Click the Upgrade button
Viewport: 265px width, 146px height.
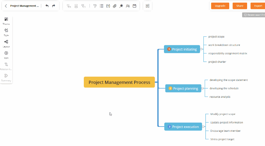coord(220,6)
